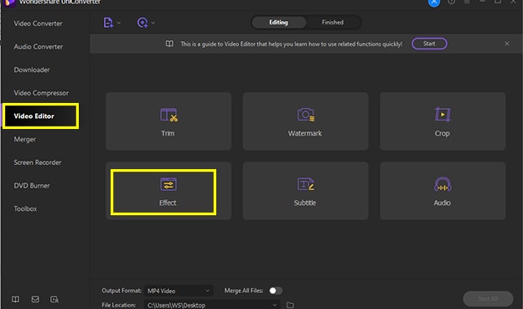Click the browse folder icon
523x309 pixels.
click(290, 305)
